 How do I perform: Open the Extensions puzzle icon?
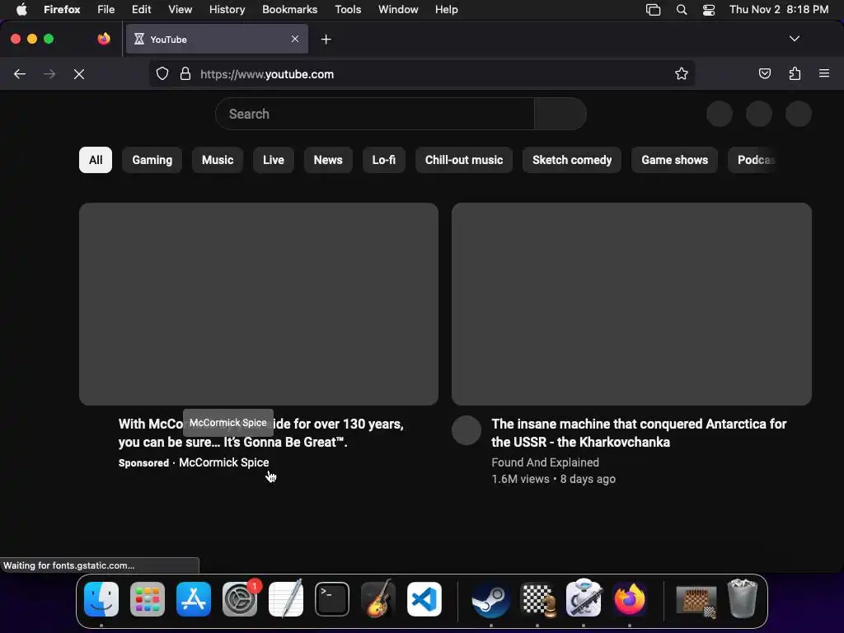(x=795, y=73)
